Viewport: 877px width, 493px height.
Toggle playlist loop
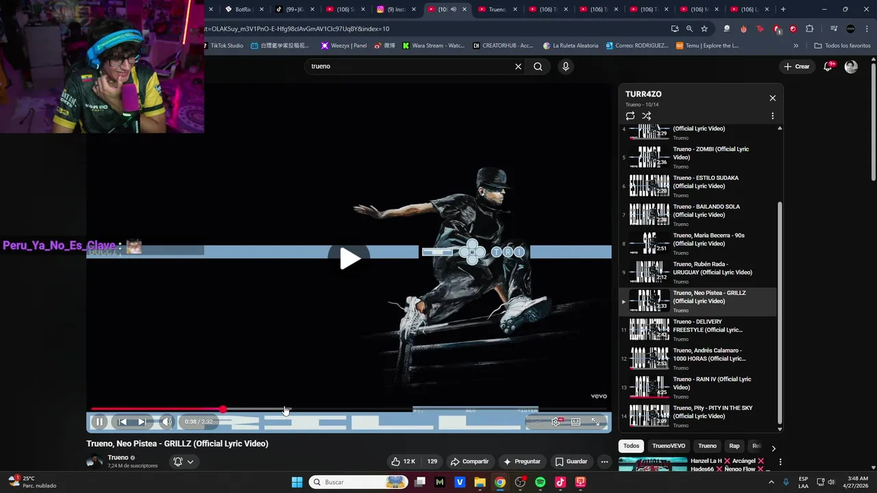[630, 116]
